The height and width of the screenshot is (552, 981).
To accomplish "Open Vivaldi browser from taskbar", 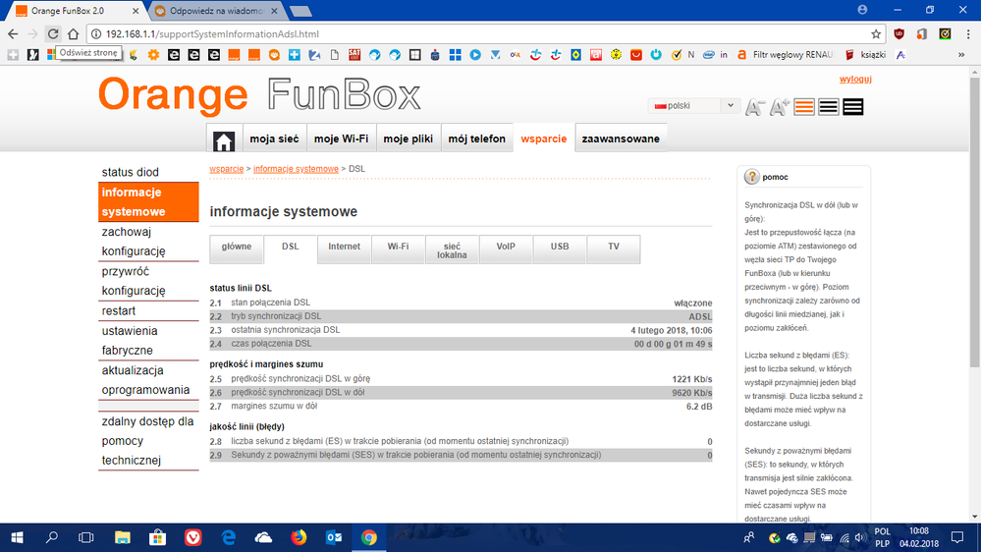I will 193,537.
